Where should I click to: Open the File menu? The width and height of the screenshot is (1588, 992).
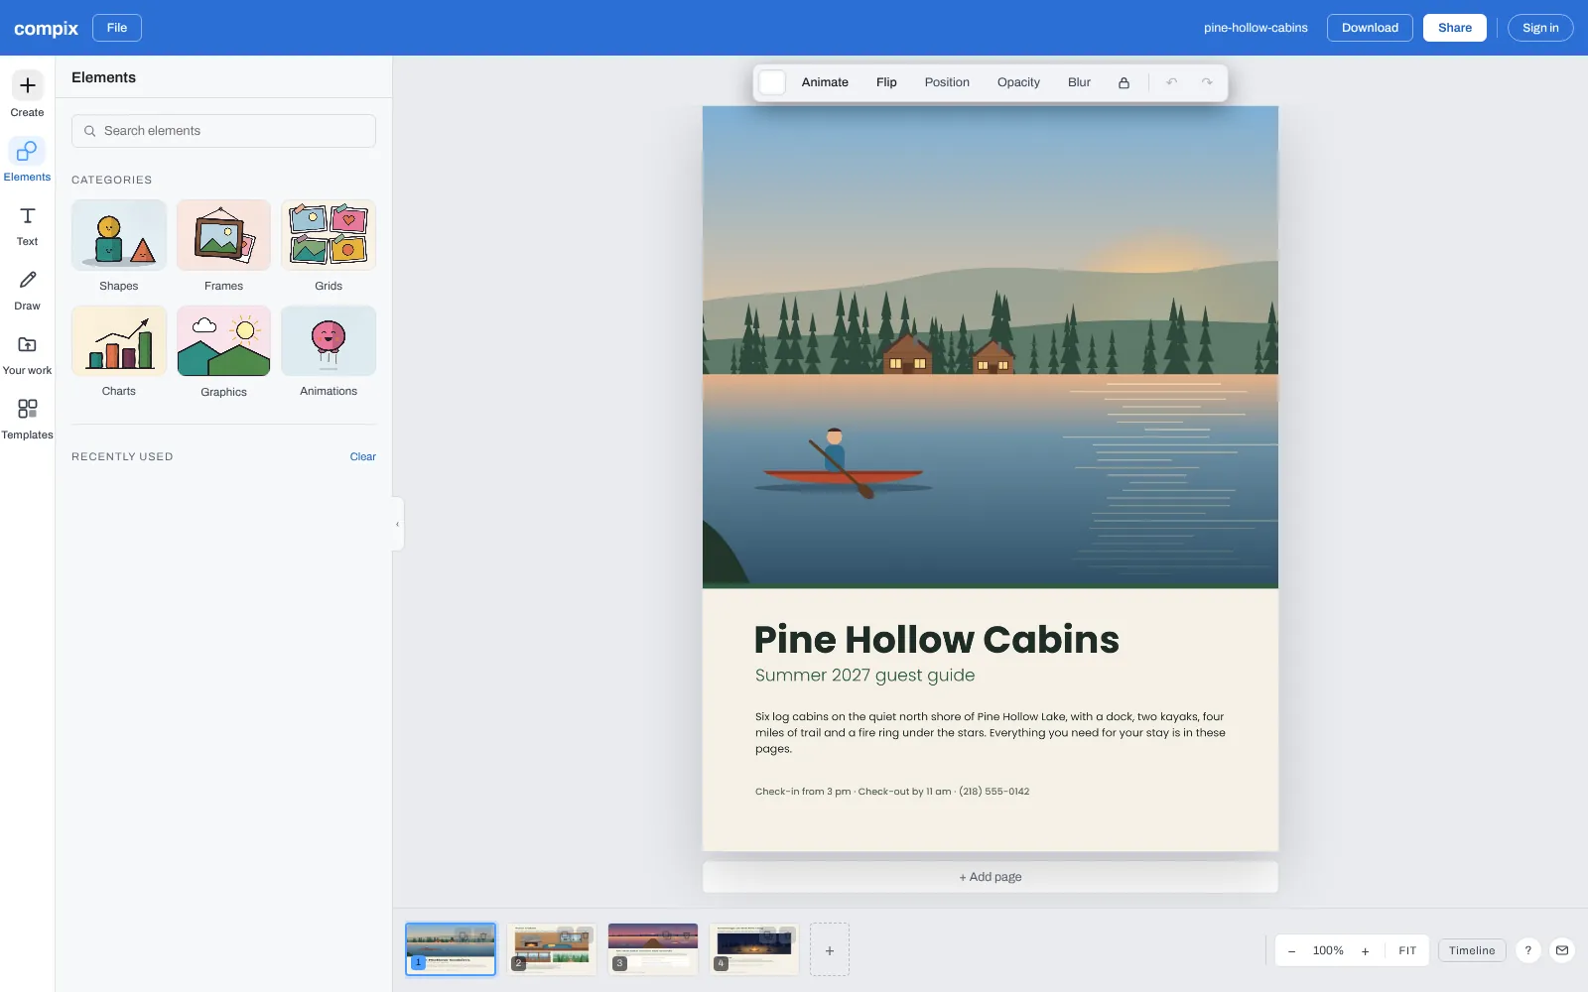click(117, 28)
